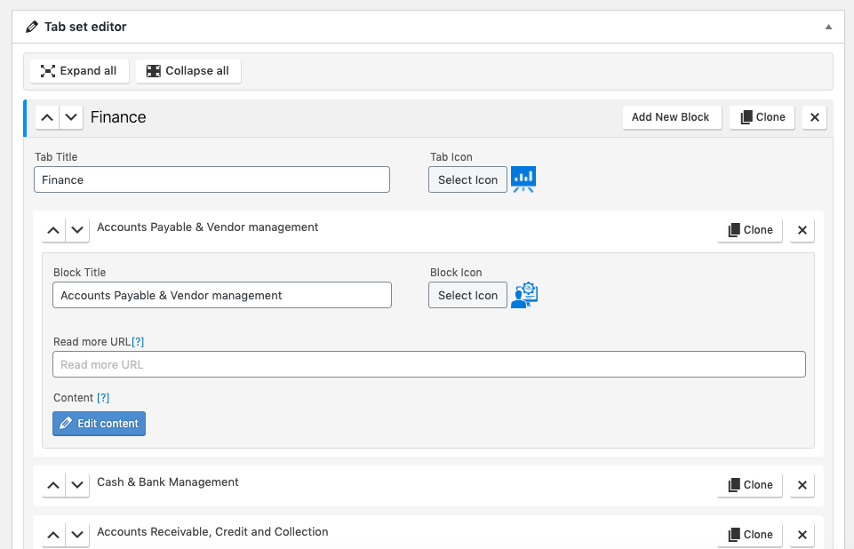
Task: Collapse the Tab set editor panel
Action: pos(829,27)
